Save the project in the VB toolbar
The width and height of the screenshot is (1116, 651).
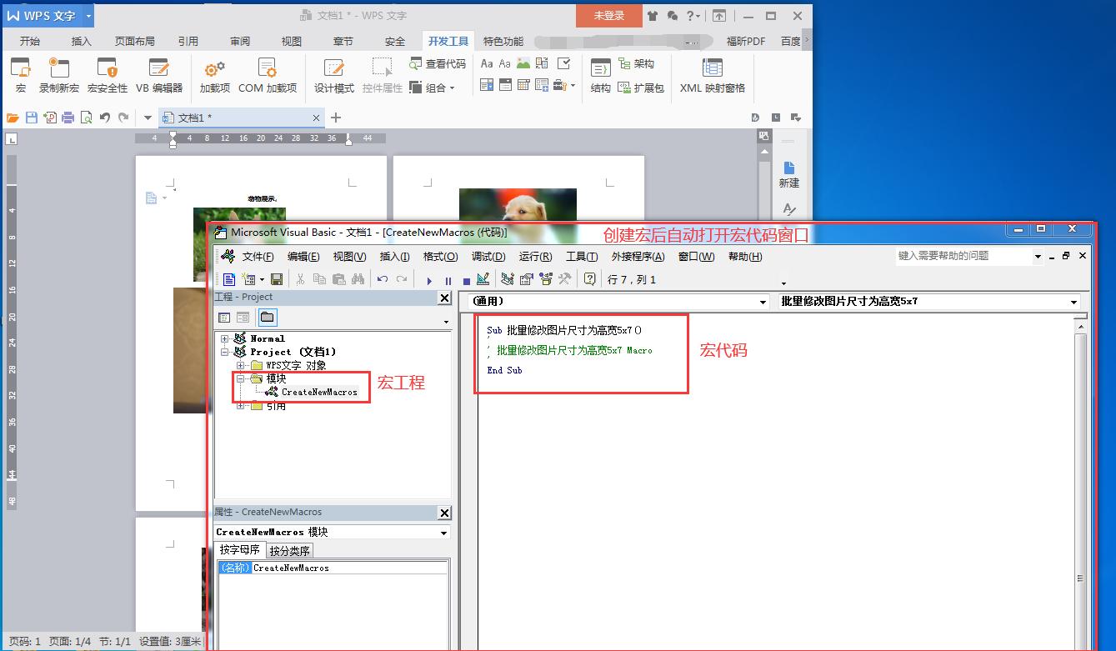point(277,279)
